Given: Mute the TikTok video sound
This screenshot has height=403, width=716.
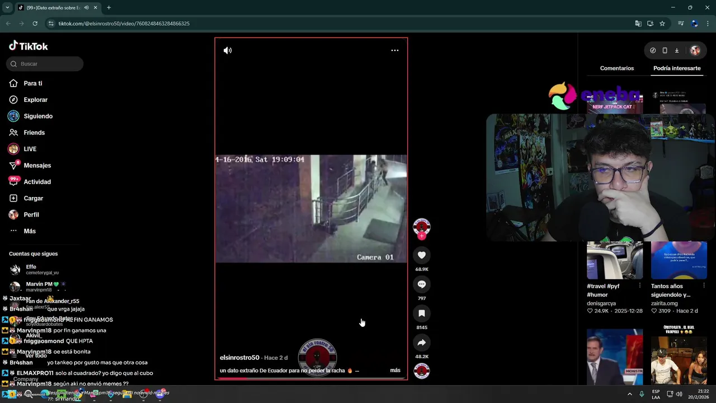Looking at the screenshot, I should tap(228, 50).
